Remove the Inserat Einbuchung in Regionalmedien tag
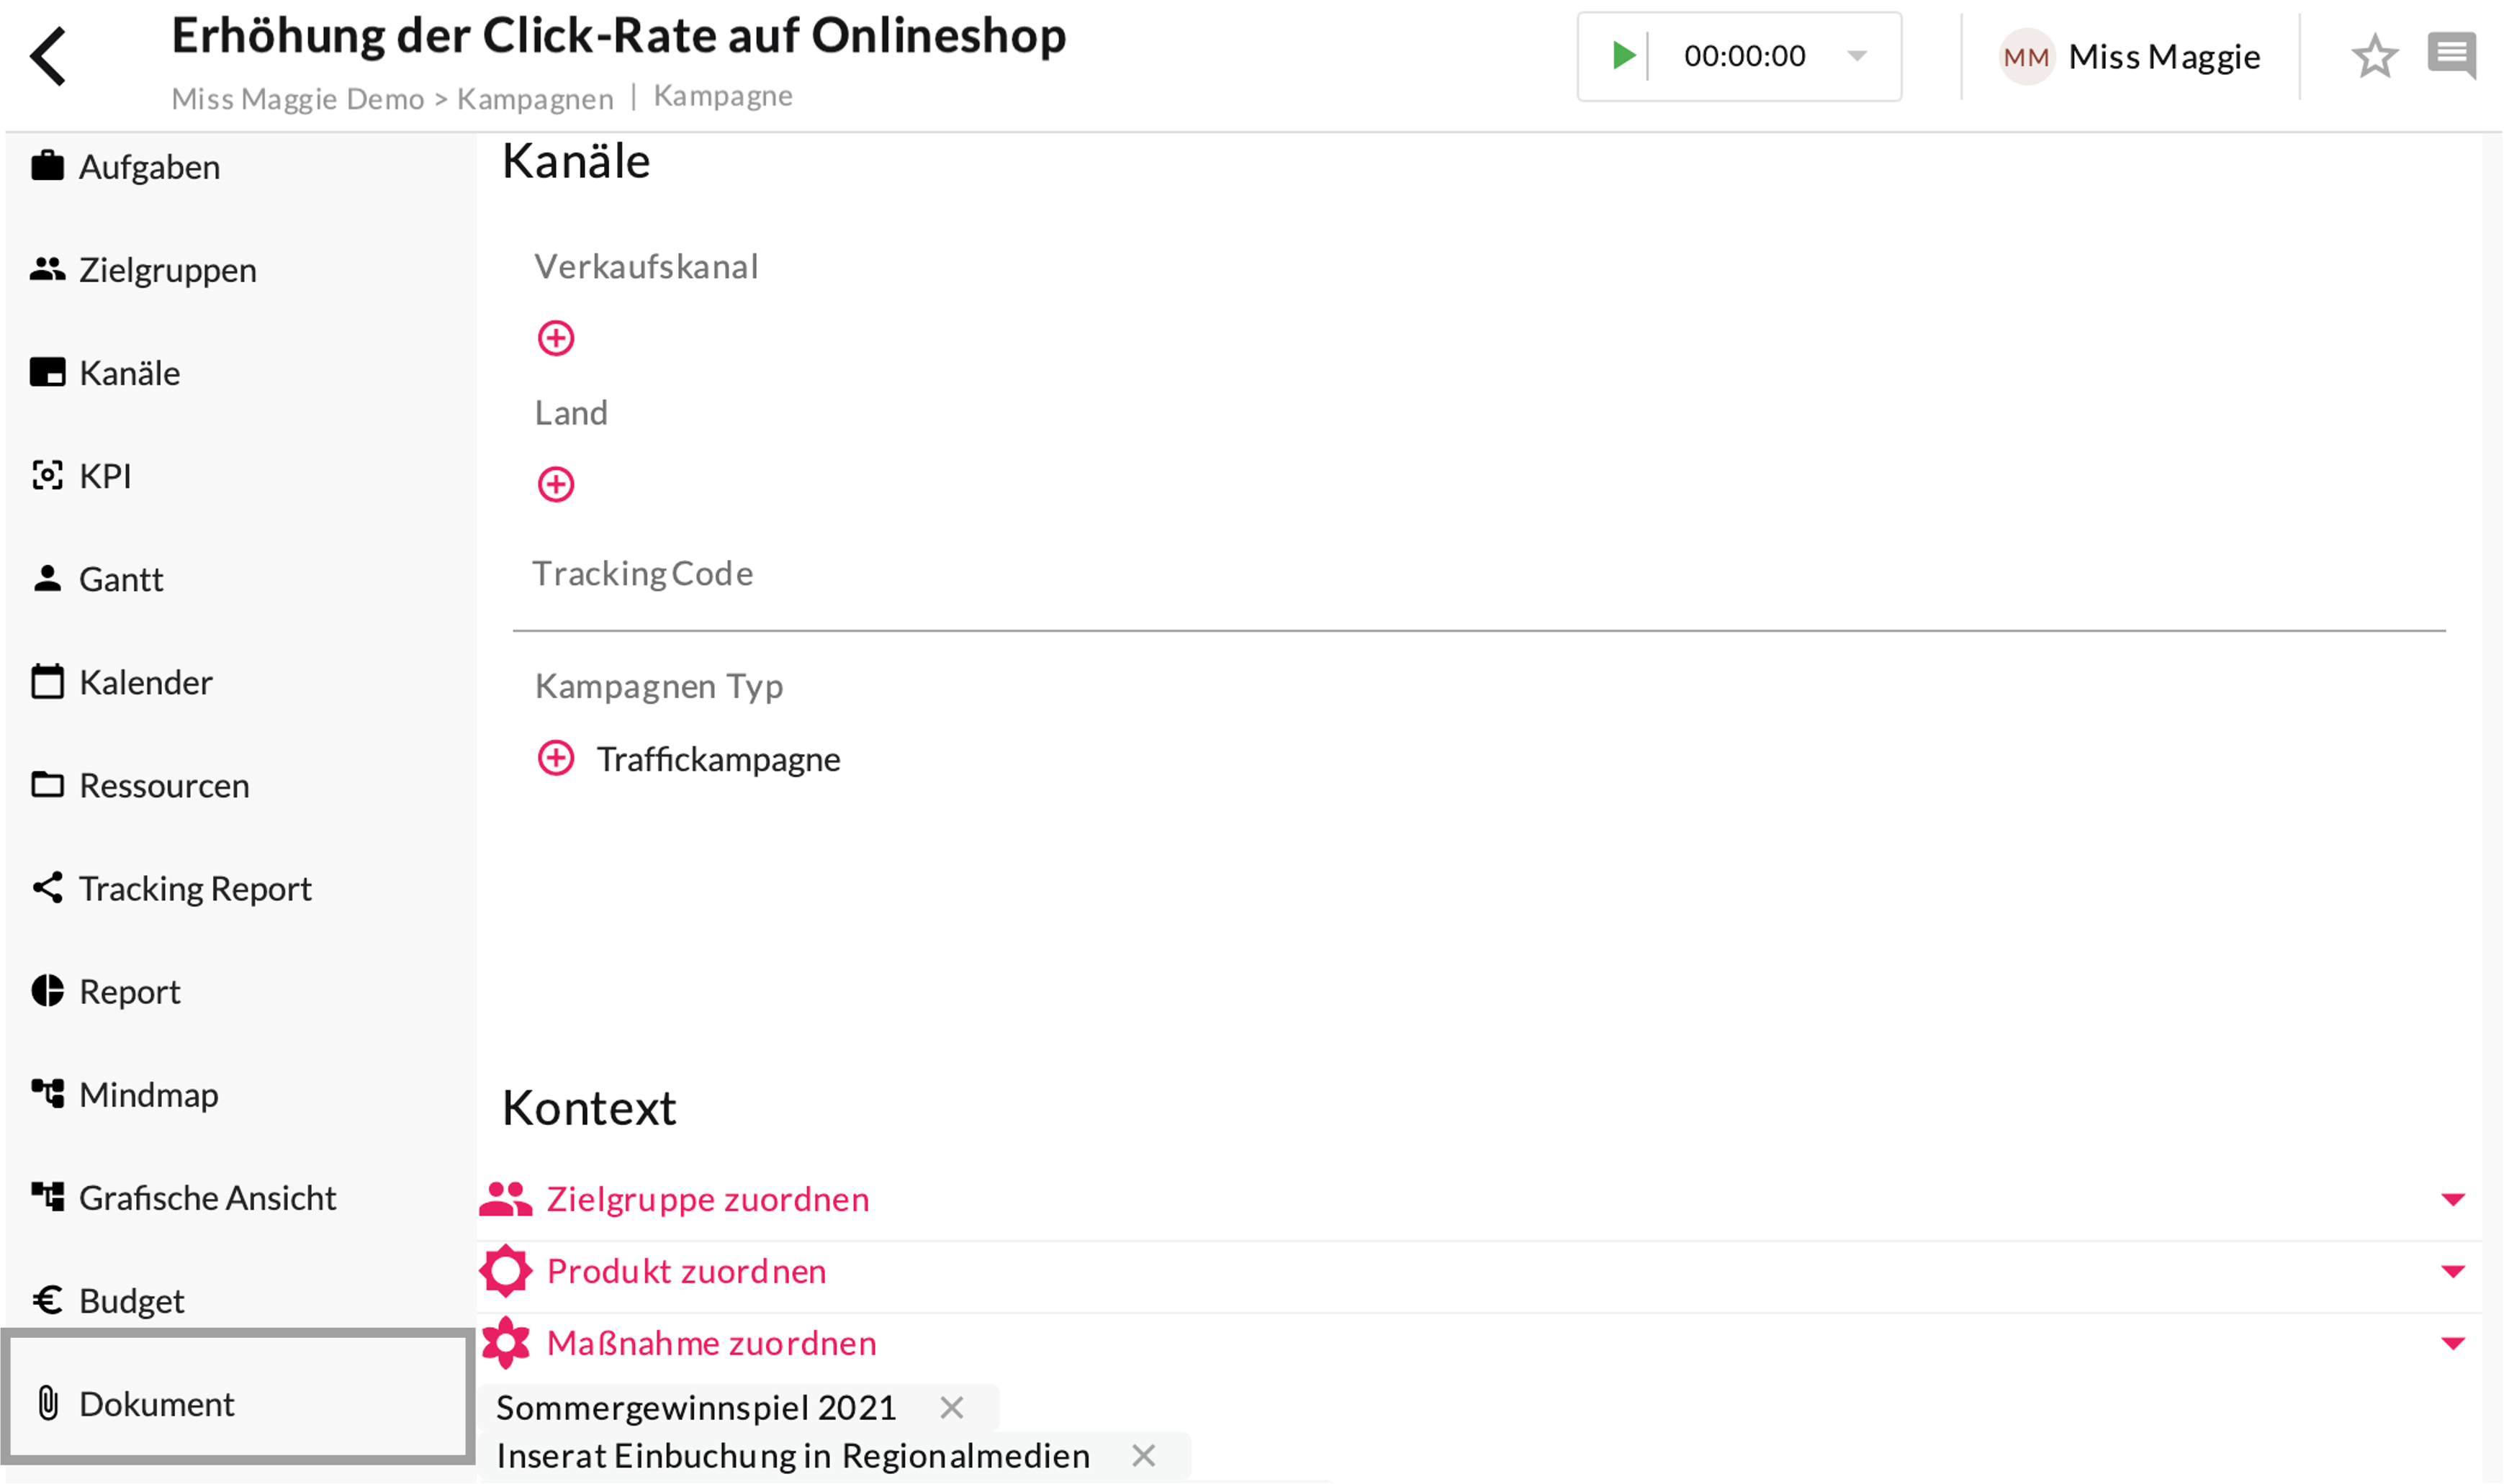 pos(1143,1456)
